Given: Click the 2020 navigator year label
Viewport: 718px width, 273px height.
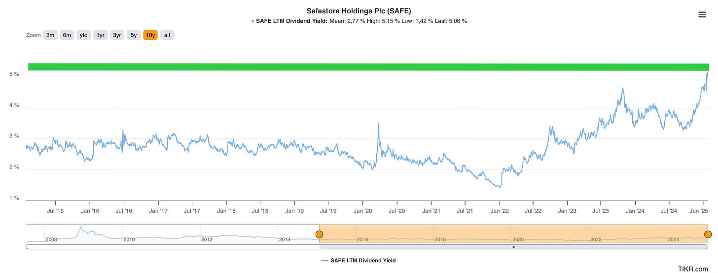Looking at the screenshot, I should click(518, 239).
